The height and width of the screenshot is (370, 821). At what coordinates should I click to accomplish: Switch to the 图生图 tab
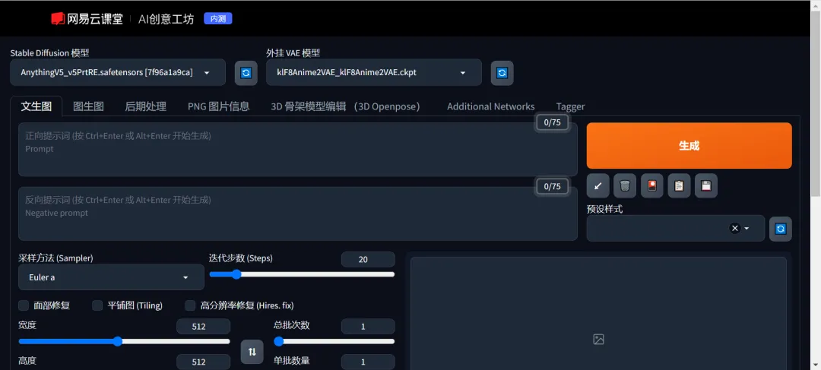[x=88, y=107]
